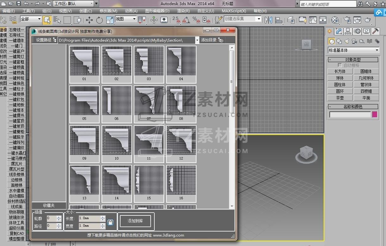
Task: Select the Lights category icon
Action: (x=347, y=41)
